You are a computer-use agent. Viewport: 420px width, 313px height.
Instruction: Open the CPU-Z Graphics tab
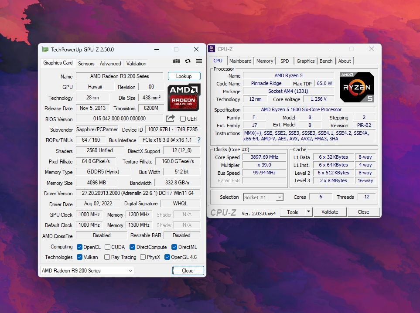(305, 61)
